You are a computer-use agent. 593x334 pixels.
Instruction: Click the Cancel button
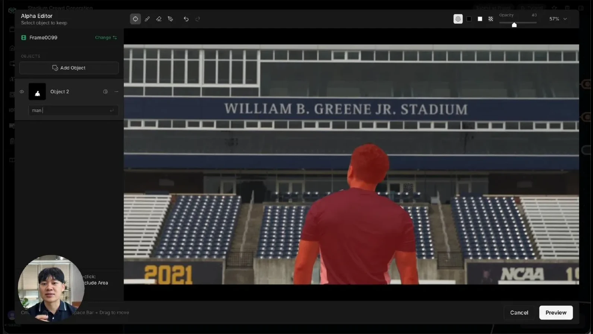[x=519, y=312]
